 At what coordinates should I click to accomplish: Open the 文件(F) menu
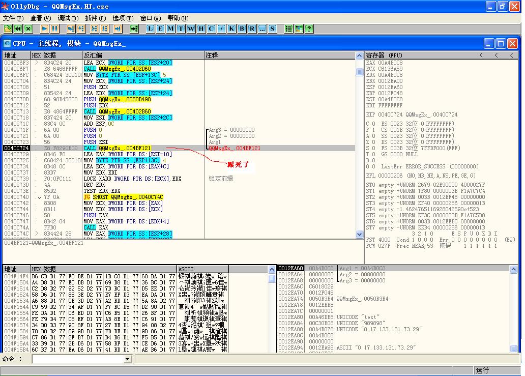coord(13,18)
